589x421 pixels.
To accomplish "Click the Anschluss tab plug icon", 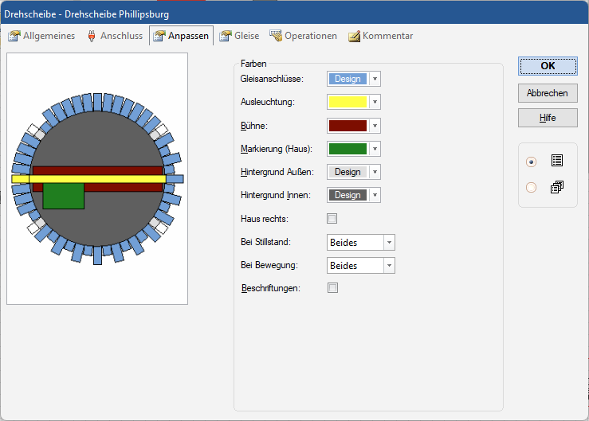I will tap(91, 36).
